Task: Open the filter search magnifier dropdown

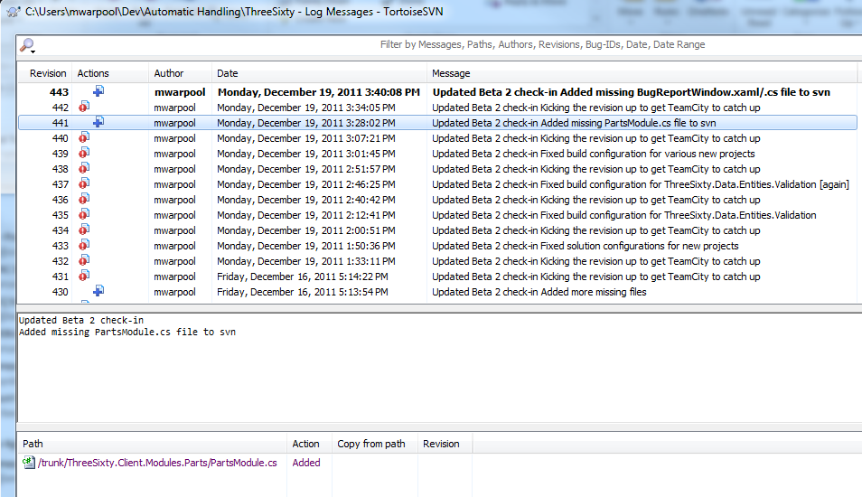Action: 27,45
